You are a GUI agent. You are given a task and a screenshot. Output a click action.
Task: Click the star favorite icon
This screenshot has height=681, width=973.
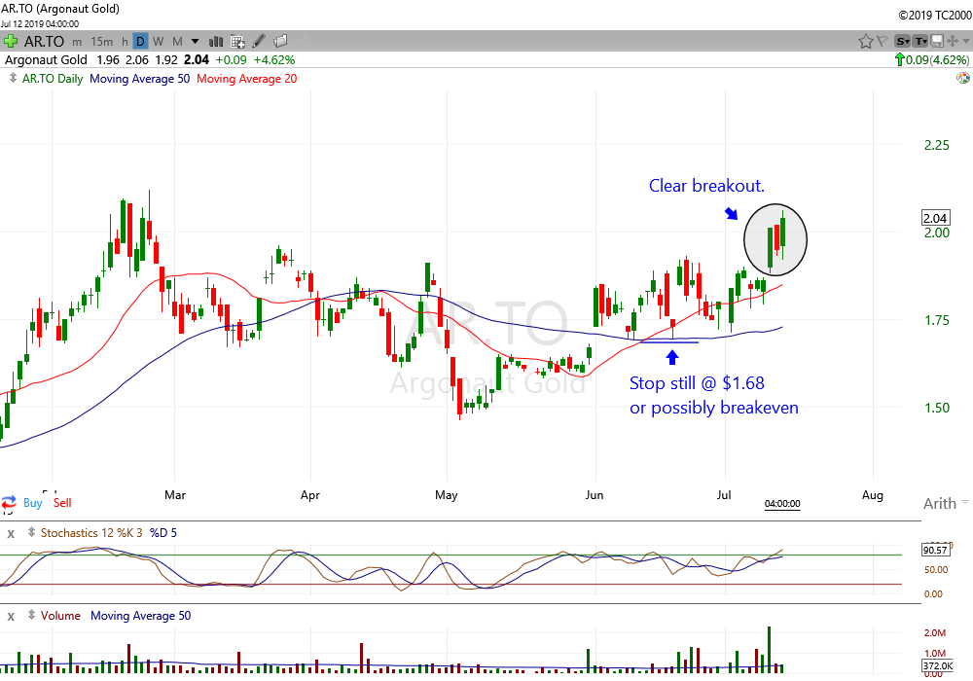[865, 42]
